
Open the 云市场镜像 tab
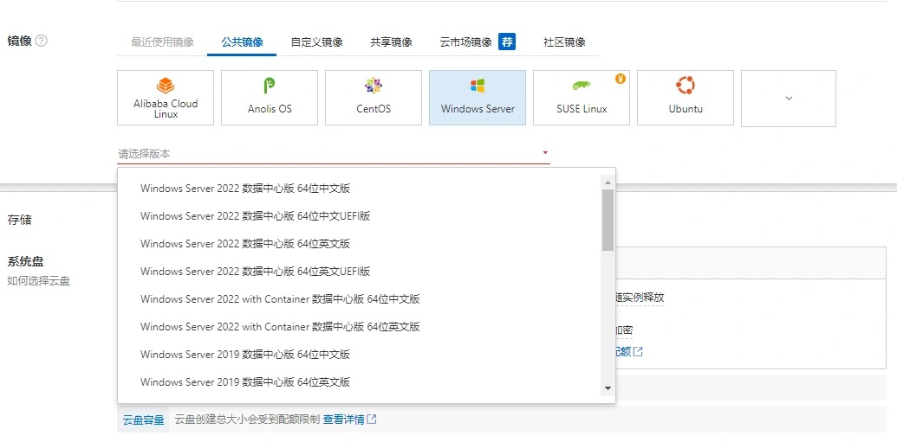pos(465,42)
